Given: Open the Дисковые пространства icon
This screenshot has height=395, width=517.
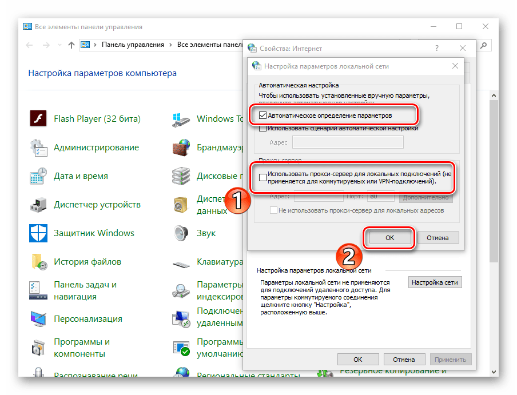Looking at the screenshot, I should tap(181, 176).
